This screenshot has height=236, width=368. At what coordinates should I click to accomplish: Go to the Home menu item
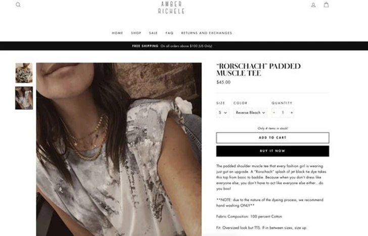[x=117, y=33]
